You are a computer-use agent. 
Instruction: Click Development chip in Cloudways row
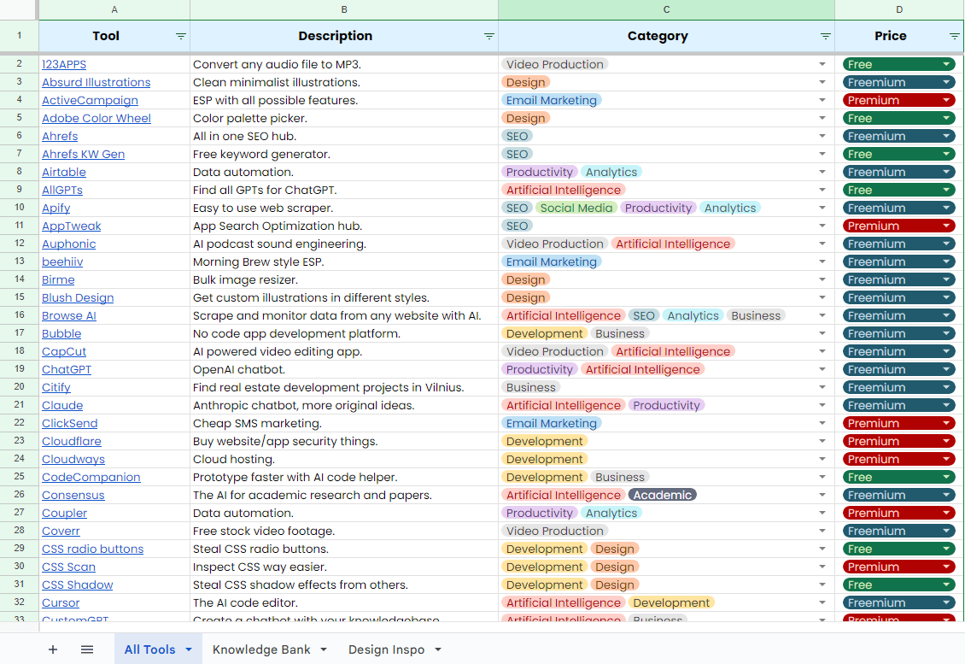click(544, 459)
